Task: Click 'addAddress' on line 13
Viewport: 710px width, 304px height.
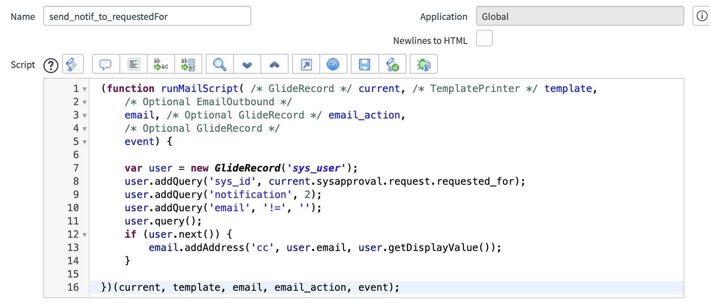Action: pyautogui.click(x=214, y=248)
